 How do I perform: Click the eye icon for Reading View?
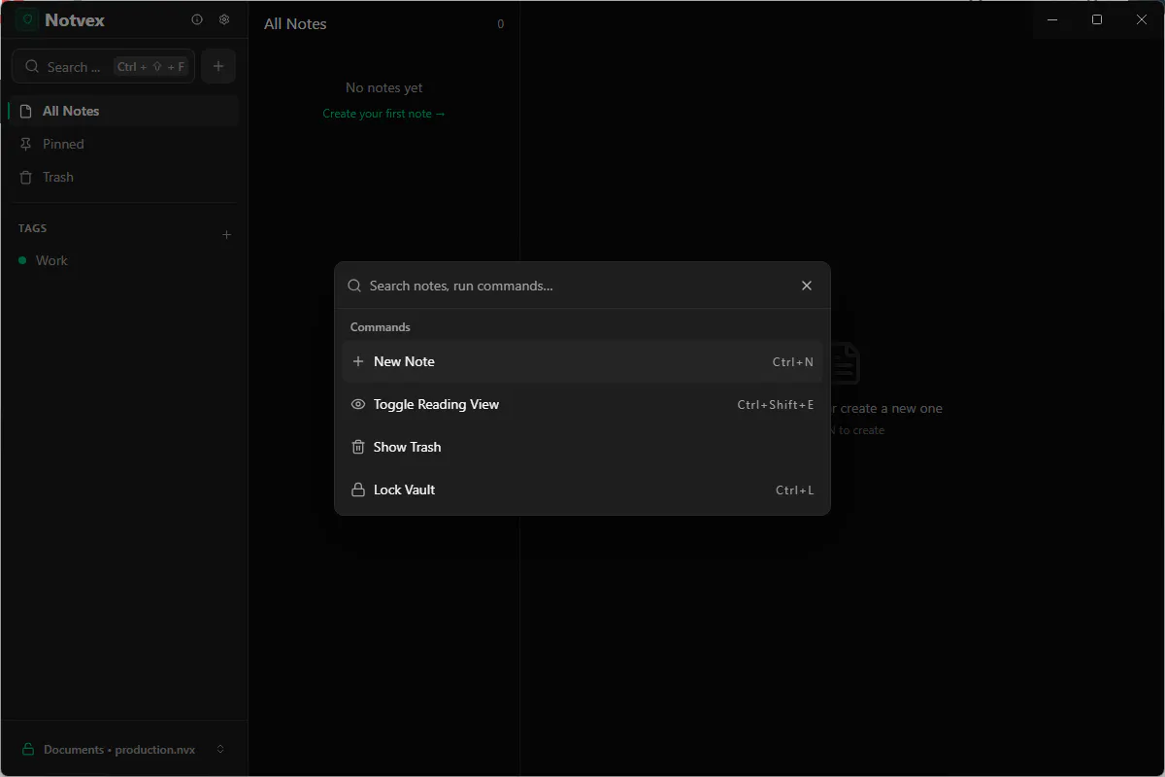[x=358, y=404]
